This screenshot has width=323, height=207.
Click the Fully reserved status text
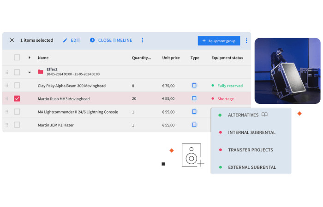coord(230,86)
